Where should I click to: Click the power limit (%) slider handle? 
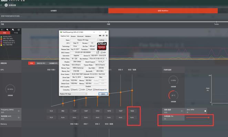coord(208,117)
